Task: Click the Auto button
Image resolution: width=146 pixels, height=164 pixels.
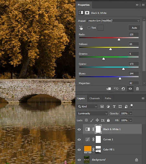Action: coord(134,28)
